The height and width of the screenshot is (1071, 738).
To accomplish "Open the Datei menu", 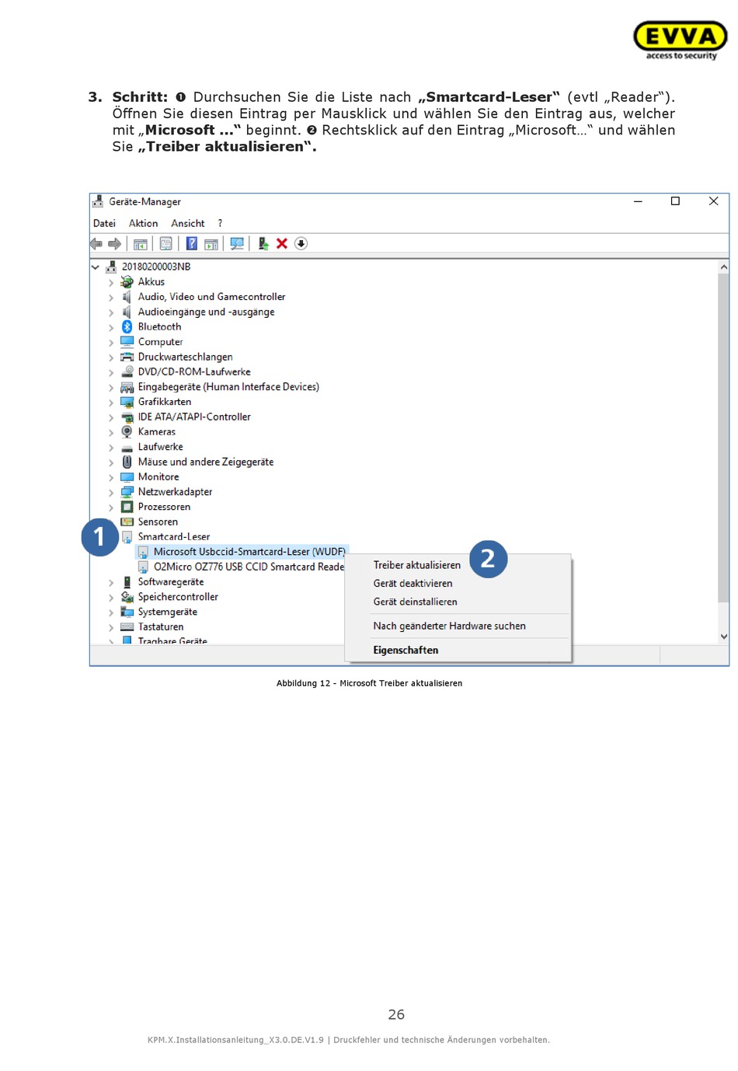I will (x=104, y=224).
